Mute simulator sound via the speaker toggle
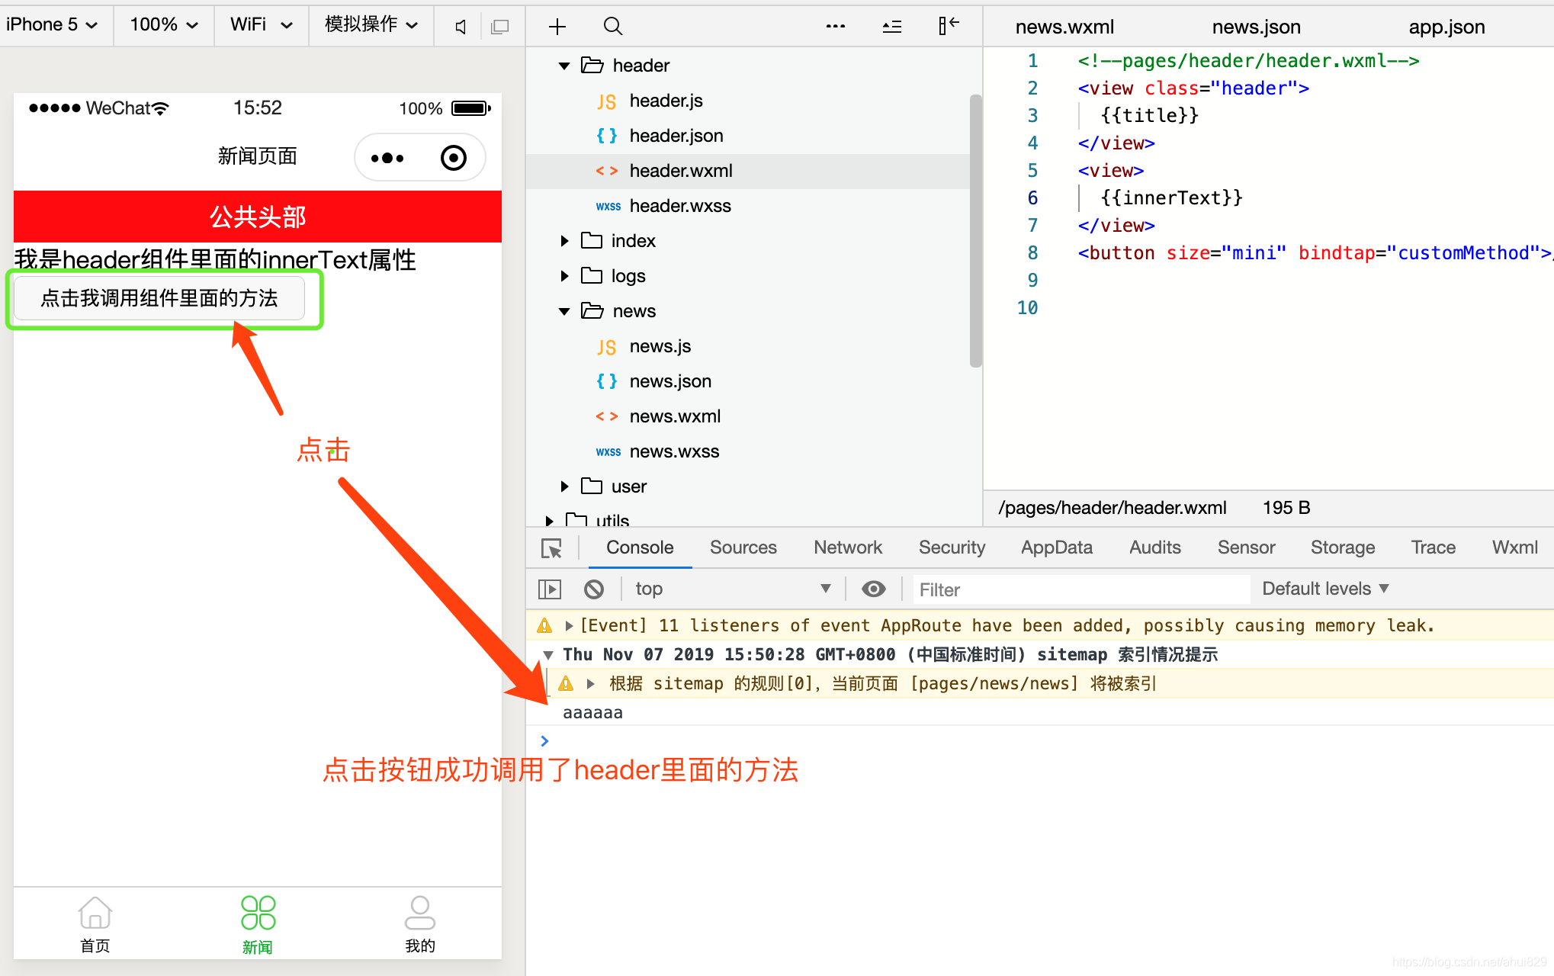The height and width of the screenshot is (976, 1554). pos(459,25)
